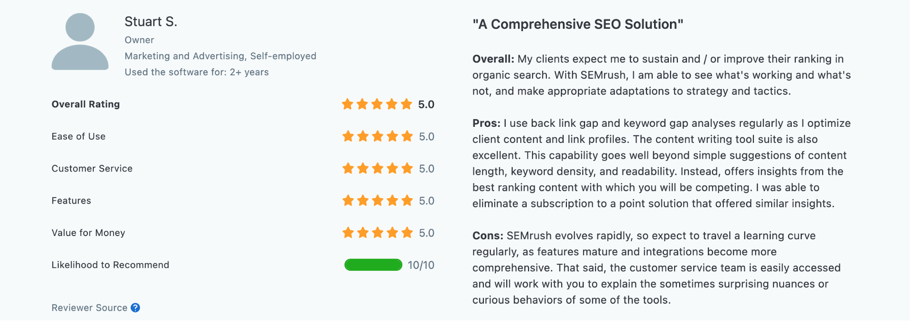This screenshot has width=910, height=321.
Task: Click the reviewer name Stuart S.
Action: click(151, 21)
